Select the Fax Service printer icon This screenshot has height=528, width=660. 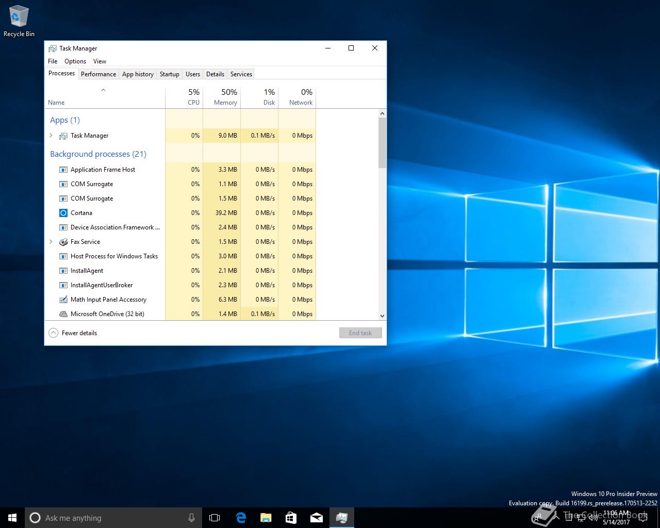pyautogui.click(x=63, y=242)
